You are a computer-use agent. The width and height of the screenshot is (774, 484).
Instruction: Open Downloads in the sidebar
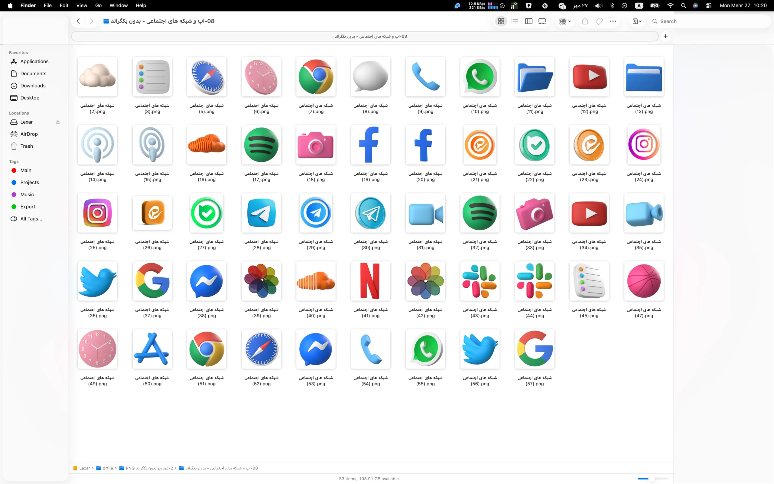coord(33,86)
